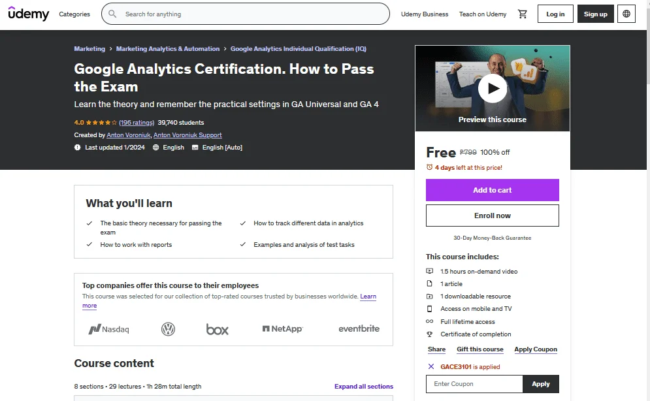Click the language globe icon beside English
650x401 pixels.
tap(156, 148)
